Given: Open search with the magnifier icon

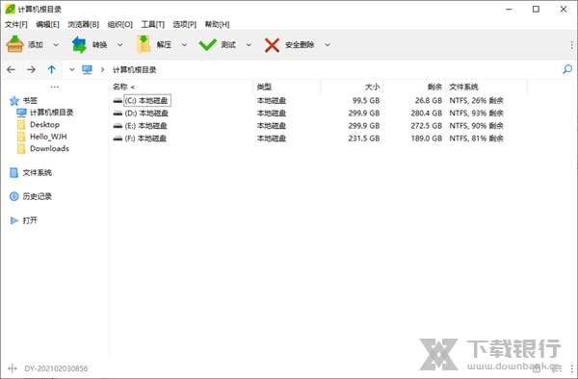Looking at the screenshot, I should coord(567,69).
